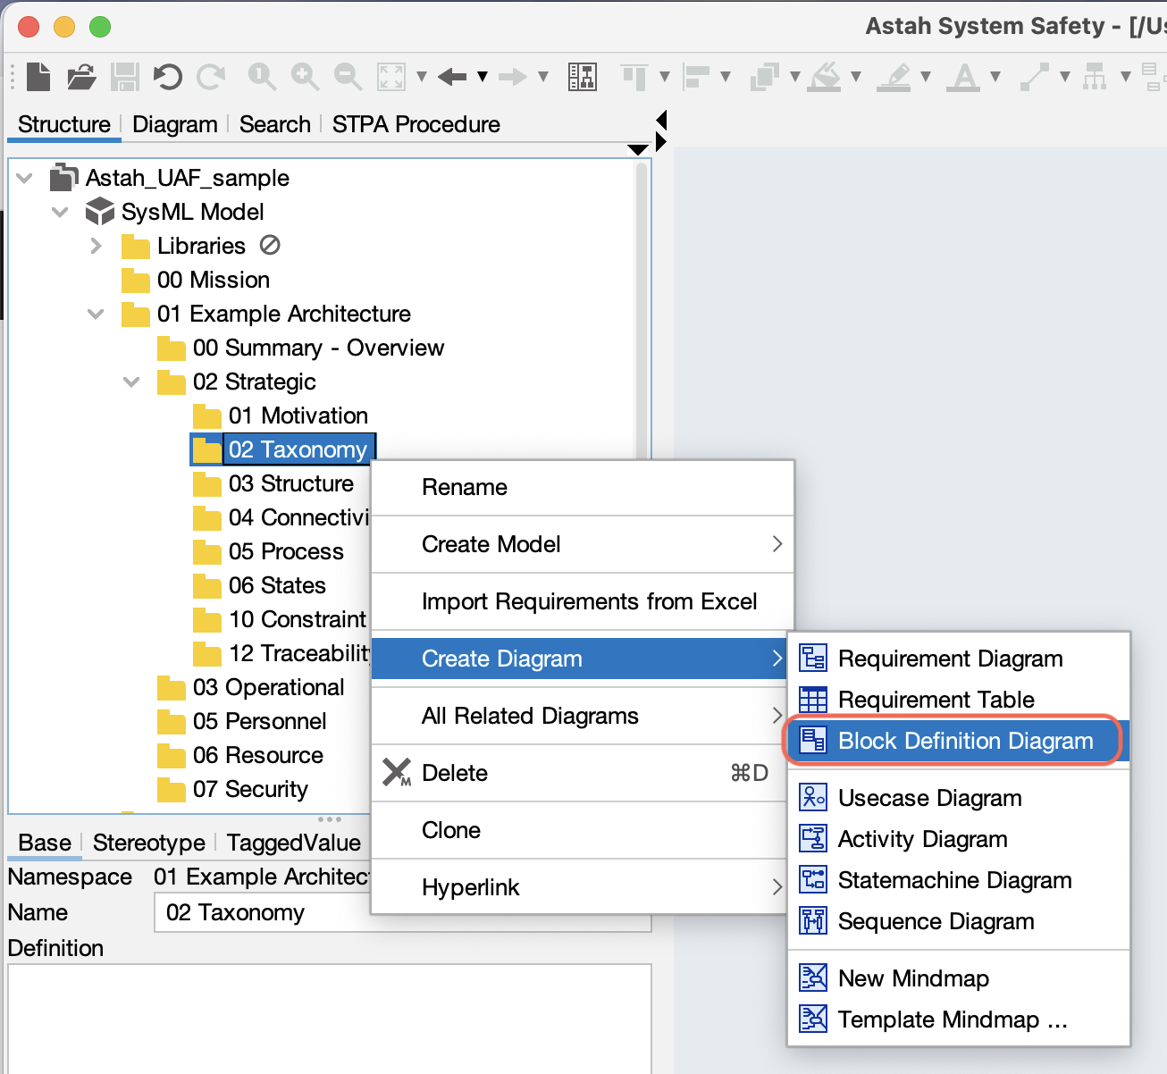Viewport: 1167px width, 1074px height.
Task: Click Delete in the context menu
Action: 455,773
